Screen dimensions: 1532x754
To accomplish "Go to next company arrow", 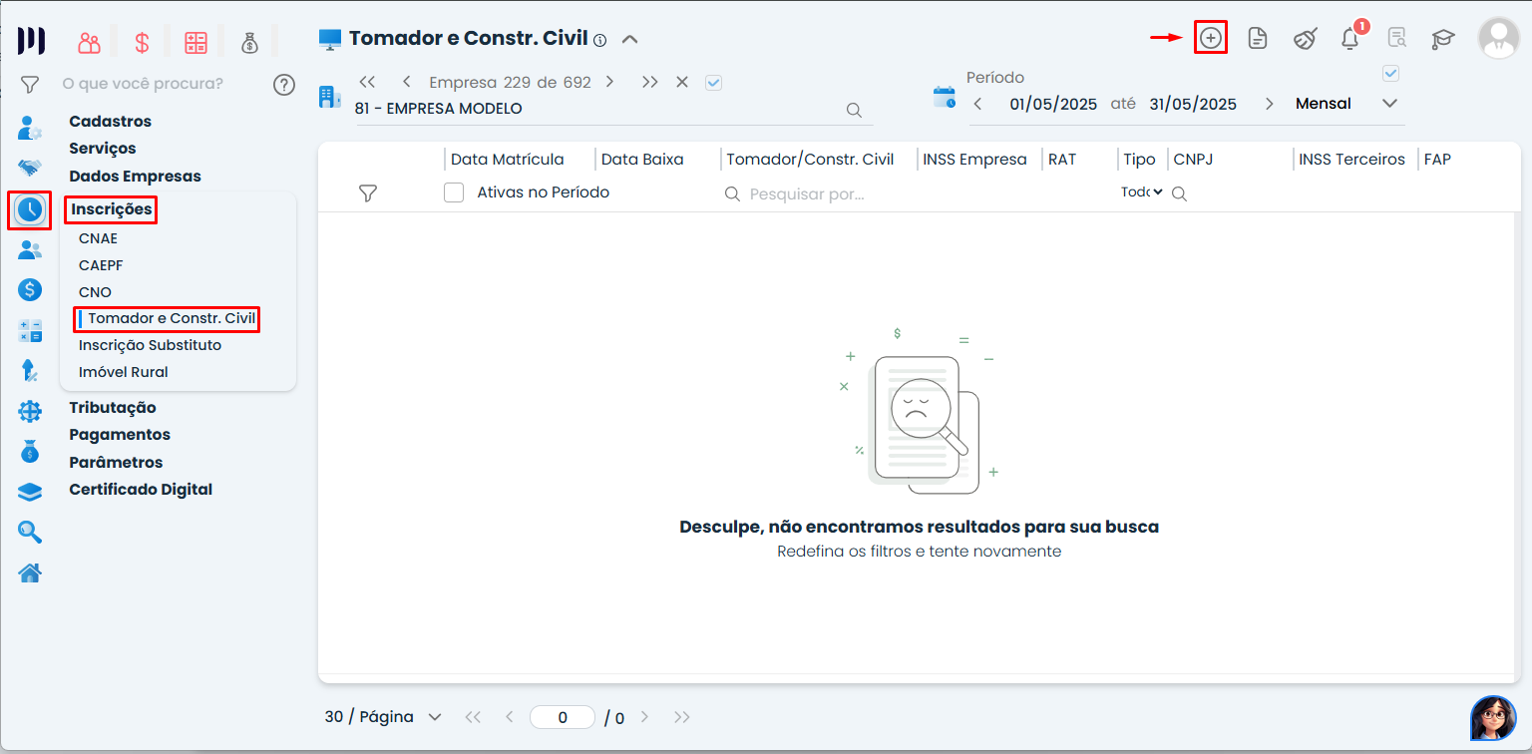I will (x=609, y=82).
